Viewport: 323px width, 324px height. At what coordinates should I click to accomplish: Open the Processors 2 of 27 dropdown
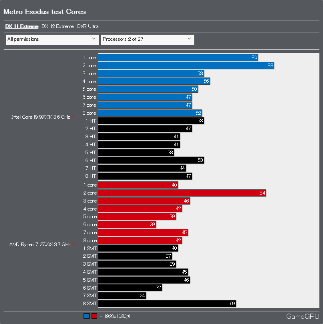(148, 40)
